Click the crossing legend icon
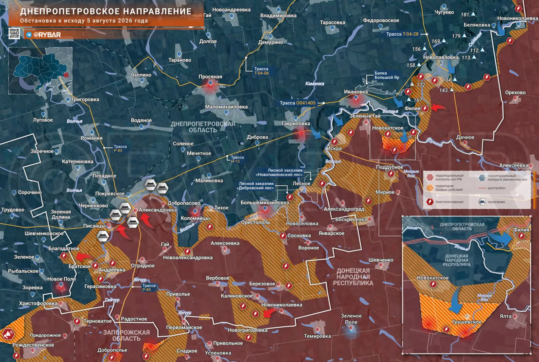This screenshot has height=362, width=539. [482, 202]
